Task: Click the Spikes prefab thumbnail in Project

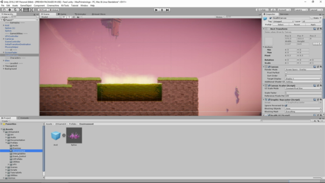Action: coord(74,135)
